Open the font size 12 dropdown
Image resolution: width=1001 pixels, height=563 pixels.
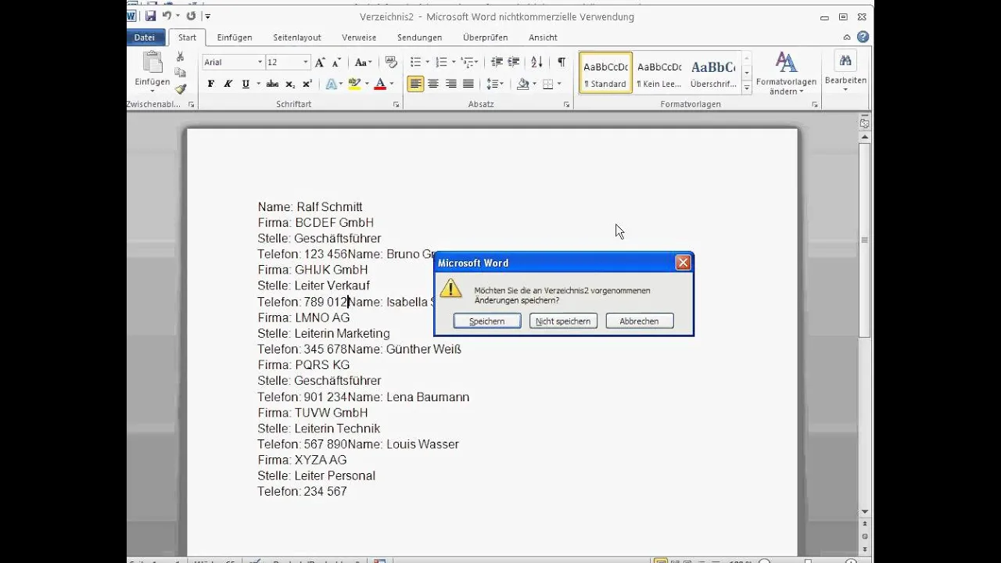(306, 62)
